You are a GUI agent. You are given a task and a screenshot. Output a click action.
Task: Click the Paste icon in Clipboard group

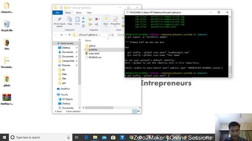coord(77,21)
